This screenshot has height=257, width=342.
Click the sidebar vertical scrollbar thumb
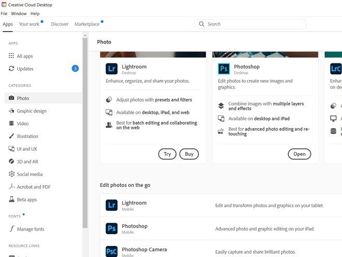coord(85,133)
